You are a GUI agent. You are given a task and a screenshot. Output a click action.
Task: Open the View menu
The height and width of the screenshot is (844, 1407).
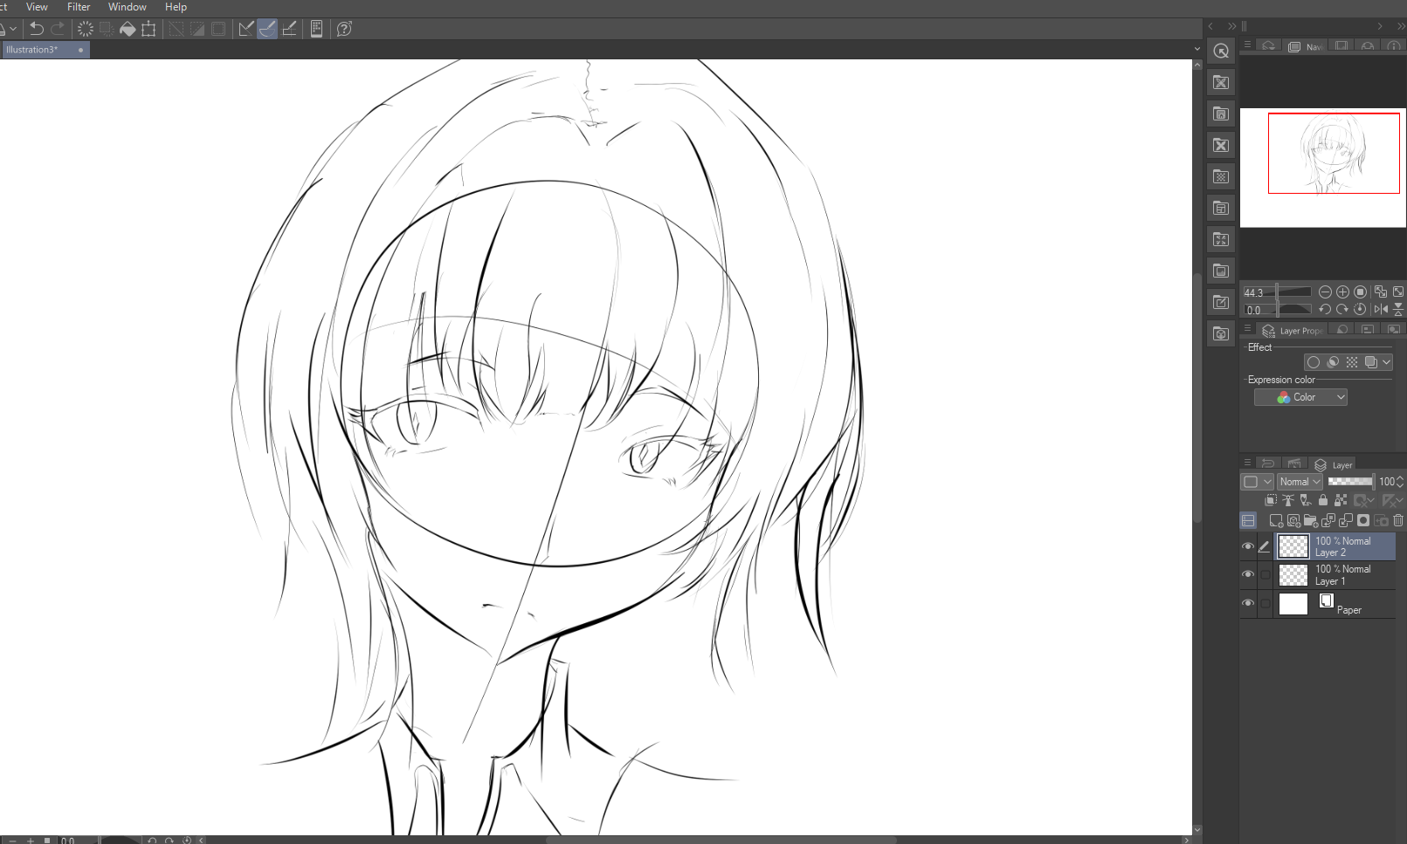pos(37,7)
